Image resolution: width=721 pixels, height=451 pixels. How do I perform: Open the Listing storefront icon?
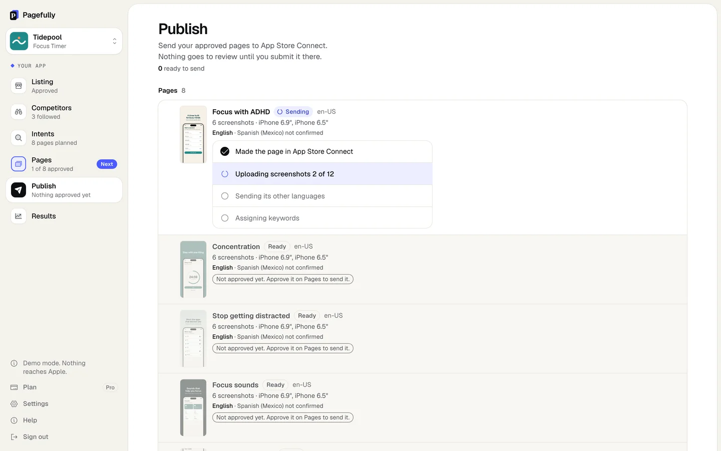click(19, 86)
